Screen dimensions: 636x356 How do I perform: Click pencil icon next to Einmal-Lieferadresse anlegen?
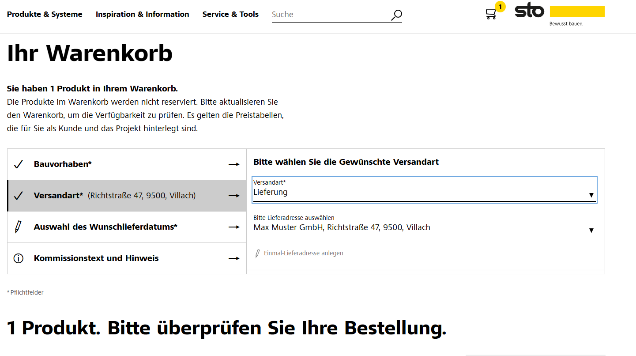[258, 254]
